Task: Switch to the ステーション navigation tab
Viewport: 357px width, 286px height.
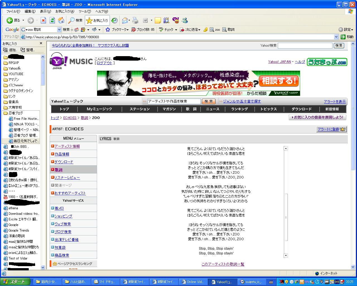Action: 140,109
